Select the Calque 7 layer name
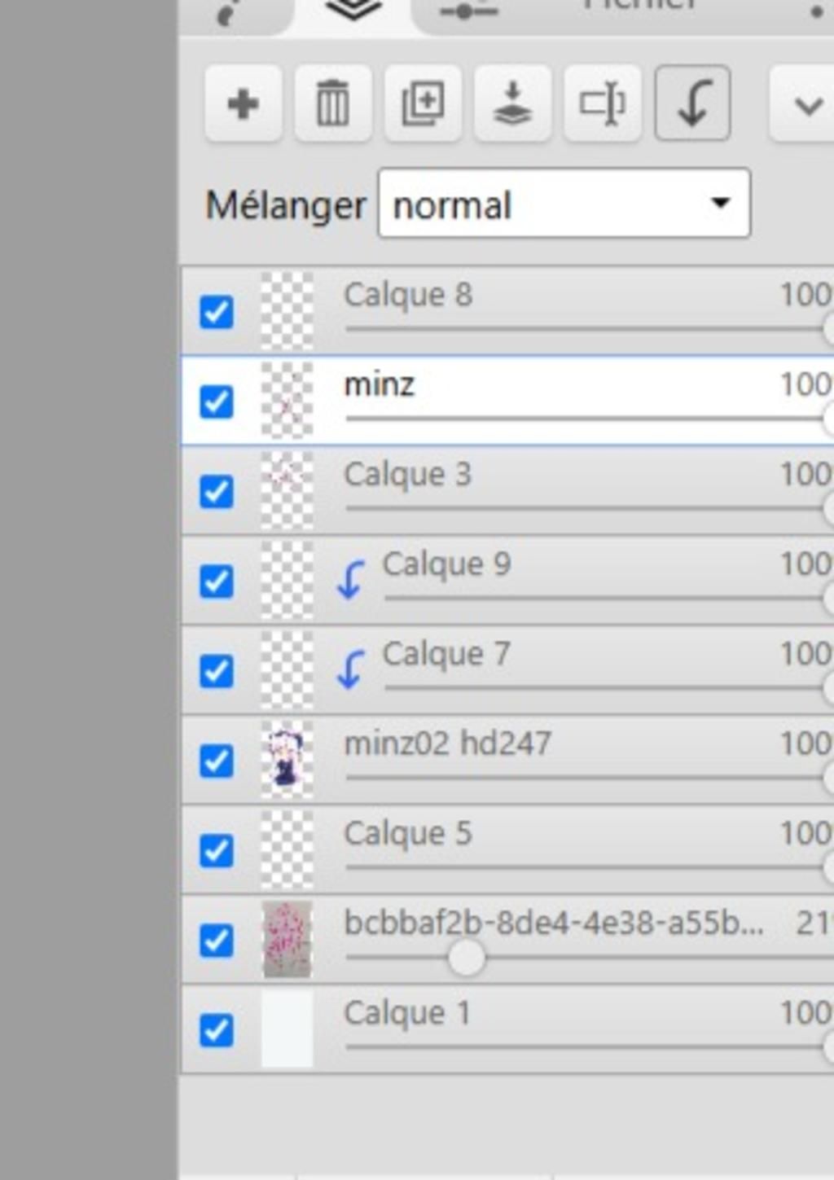The image size is (834, 1180). 447,653
